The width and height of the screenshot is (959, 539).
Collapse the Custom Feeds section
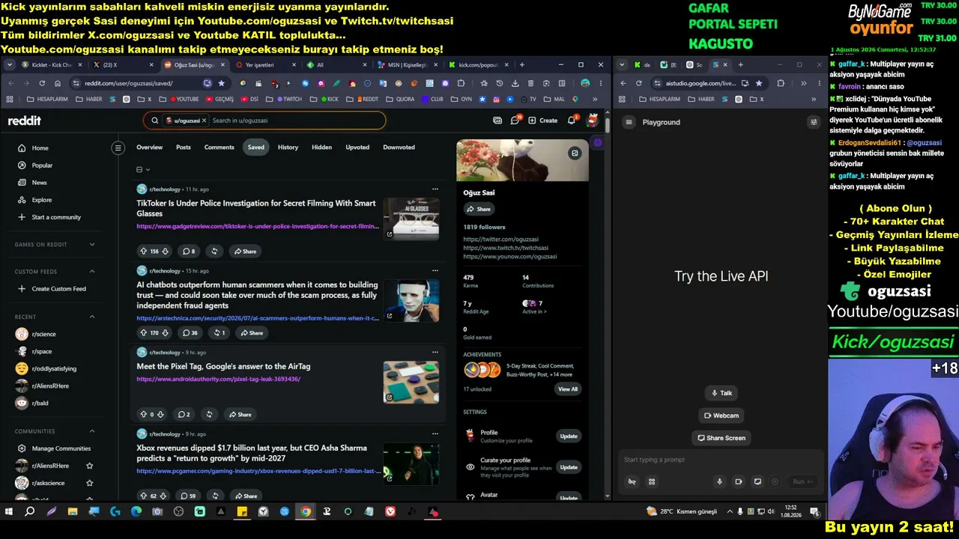[92, 271]
